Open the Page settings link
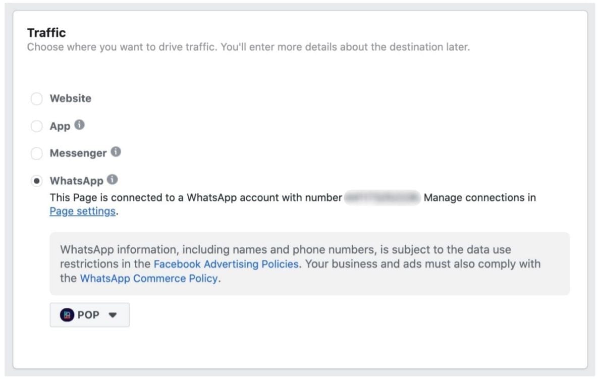The image size is (598, 379). (82, 211)
